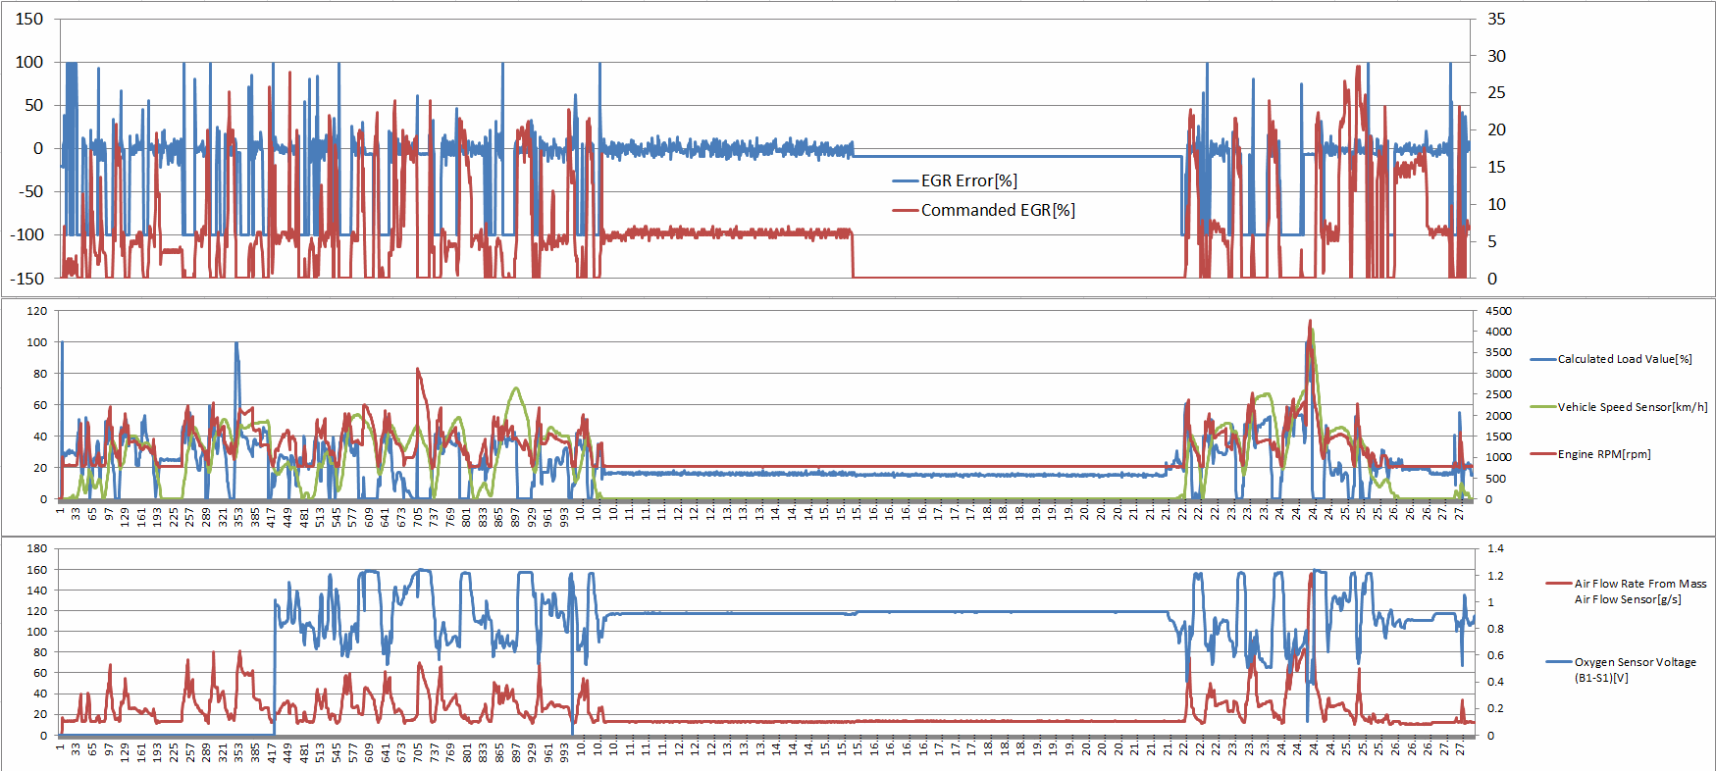Screen dimensions: 1716x771
Task: Click the 150 label on top chart's left axis
Action: click(x=29, y=19)
